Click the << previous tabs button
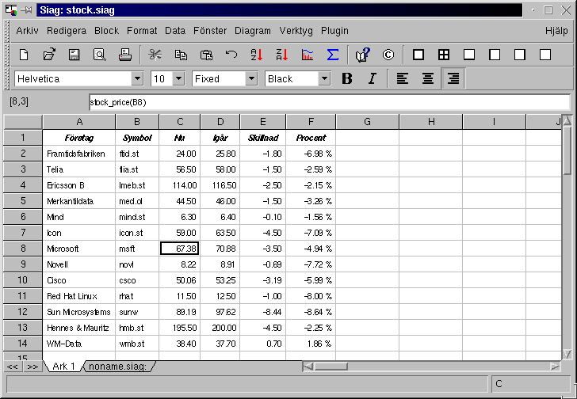Image resolution: width=577 pixels, height=399 pixels. [x=13, y=367]
